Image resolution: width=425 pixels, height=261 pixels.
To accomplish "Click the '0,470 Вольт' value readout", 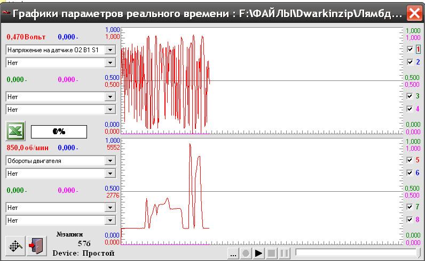I will pos(26,37).
